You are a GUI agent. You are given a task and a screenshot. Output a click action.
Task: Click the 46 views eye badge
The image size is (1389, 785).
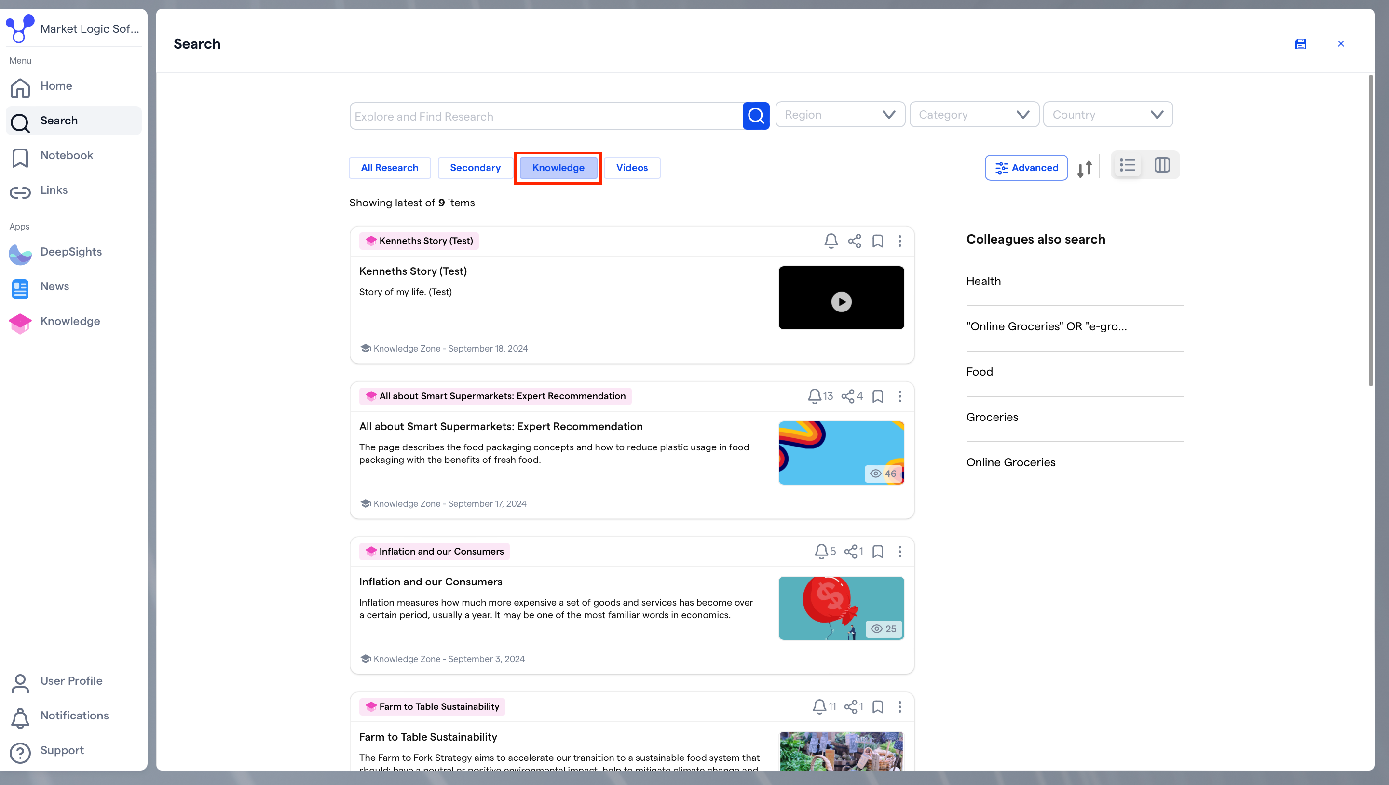(883, 474)
